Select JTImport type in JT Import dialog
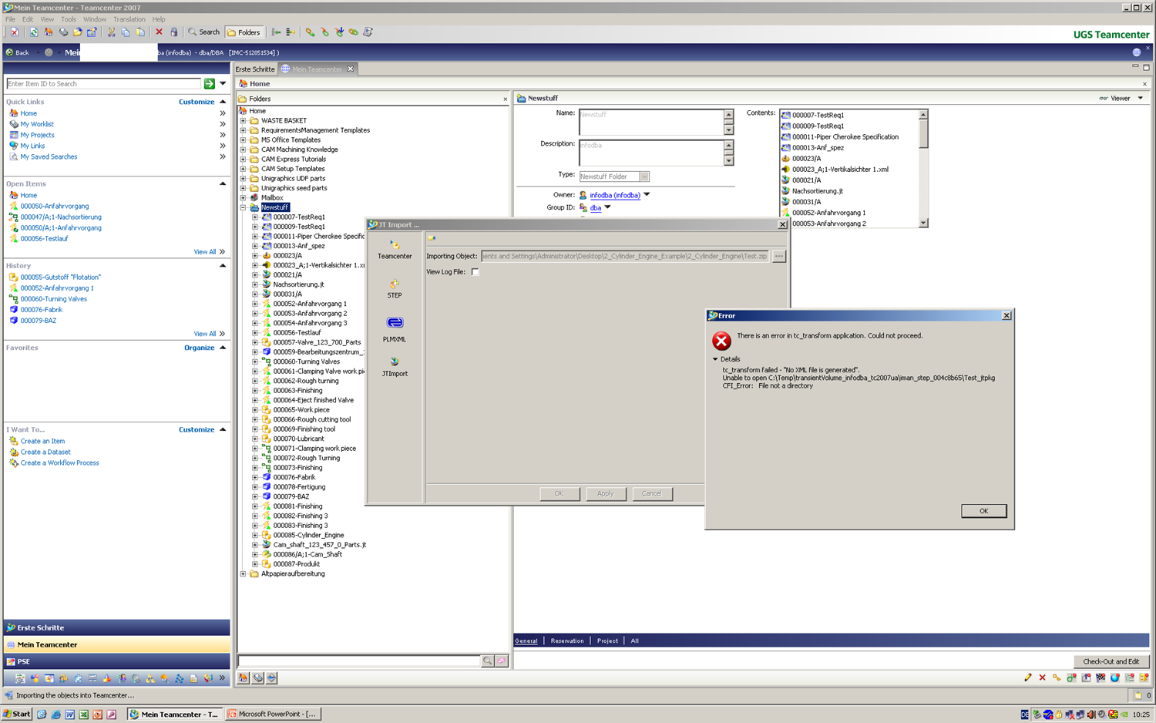Viewport: 1156px width, 723px height. [x=395, y=367]
